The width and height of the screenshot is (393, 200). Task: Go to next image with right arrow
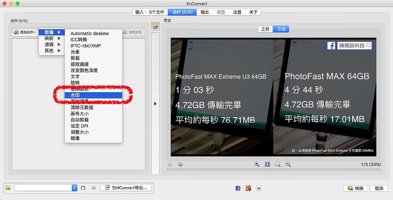(x=180, y=164)
